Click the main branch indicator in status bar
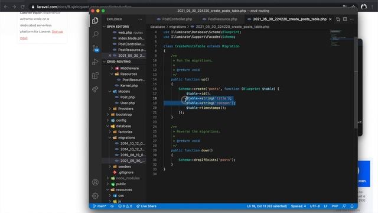This screenshot has height=213, width=378. click(x=100, y=206)
